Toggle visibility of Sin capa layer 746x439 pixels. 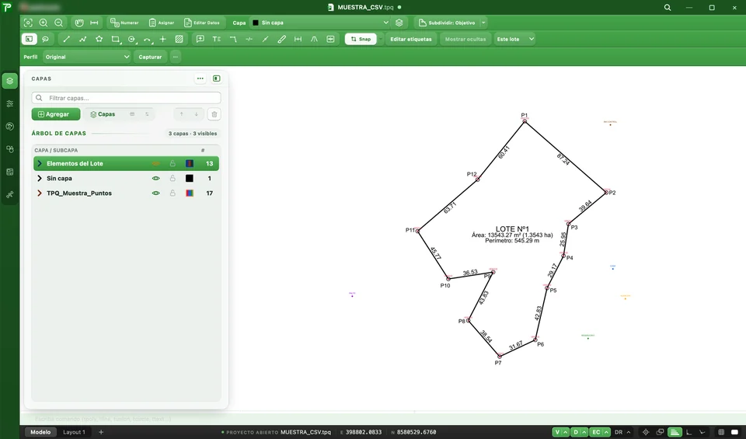155,179
